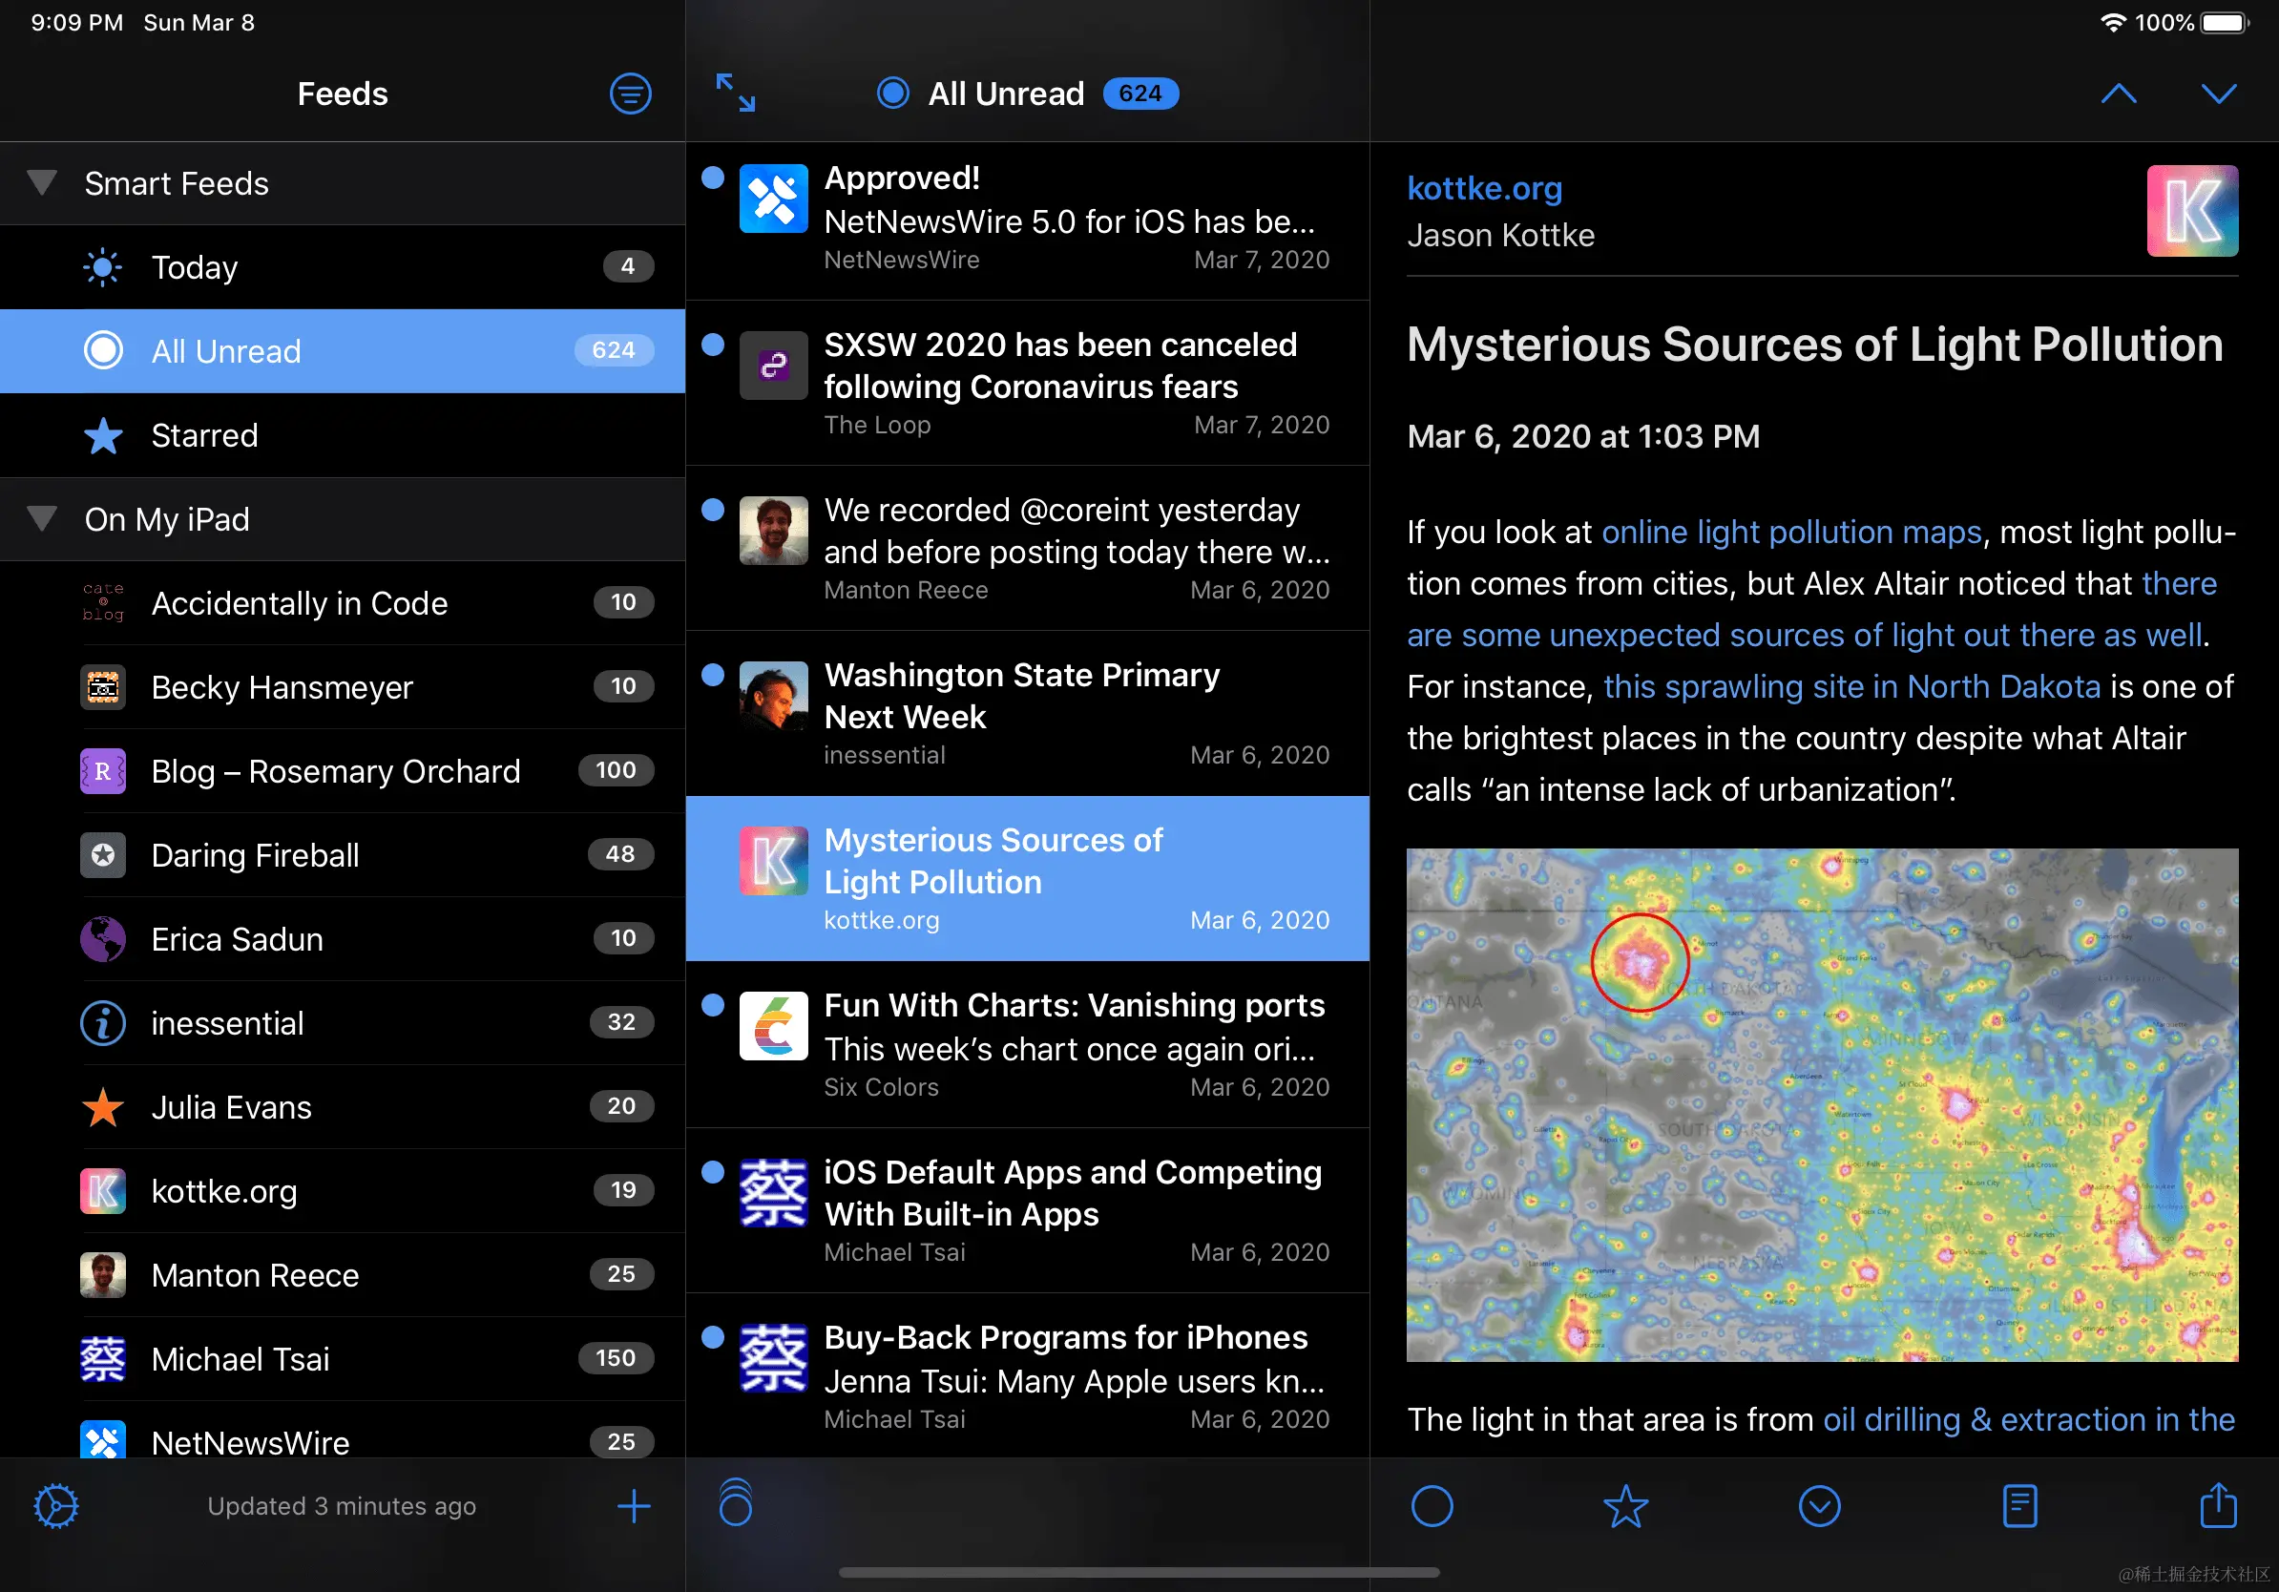The width and height of the screenshot is (2279, 1592).
Task: Open the Daring Fireball feed
Action: [x=343, y=854]
